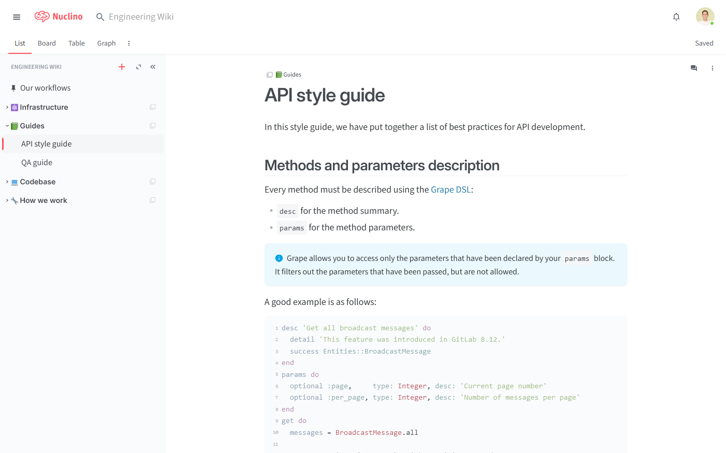Expand sidebar to fullscreen icon

tap(138, 67)
